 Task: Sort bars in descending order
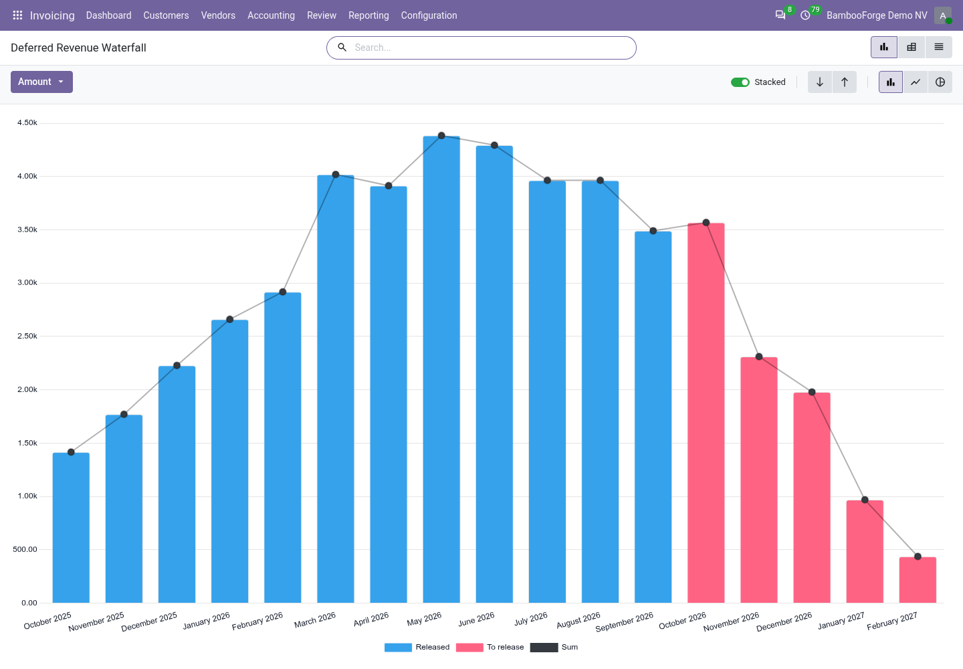(820, 82)
